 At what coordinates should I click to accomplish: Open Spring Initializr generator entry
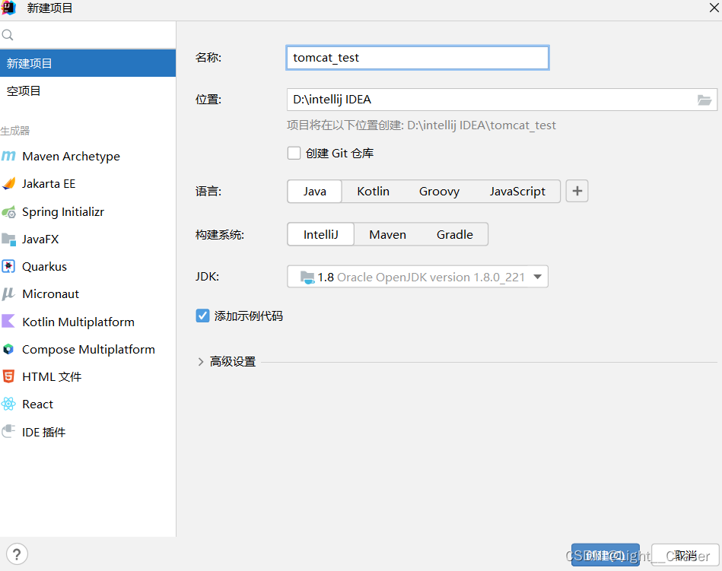(x=87, y=211)
